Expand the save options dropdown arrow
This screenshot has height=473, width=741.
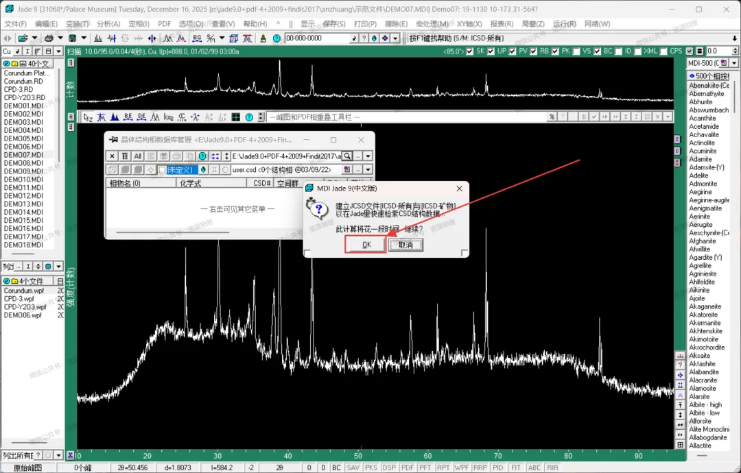84,38
